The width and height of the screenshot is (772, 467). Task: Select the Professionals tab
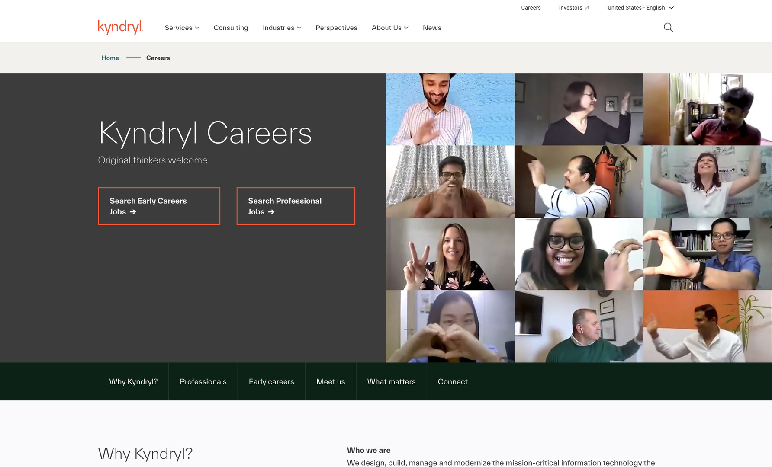click(x=203, y=381)
